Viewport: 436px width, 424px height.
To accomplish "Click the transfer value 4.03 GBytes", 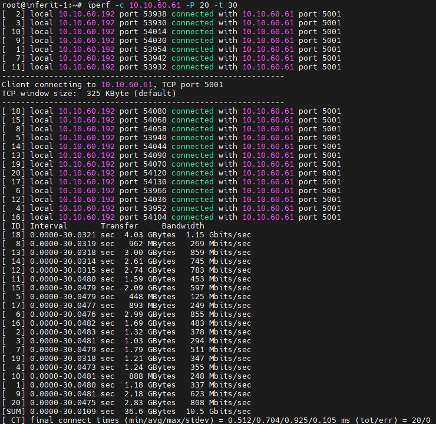I will [x=150, y=235].
